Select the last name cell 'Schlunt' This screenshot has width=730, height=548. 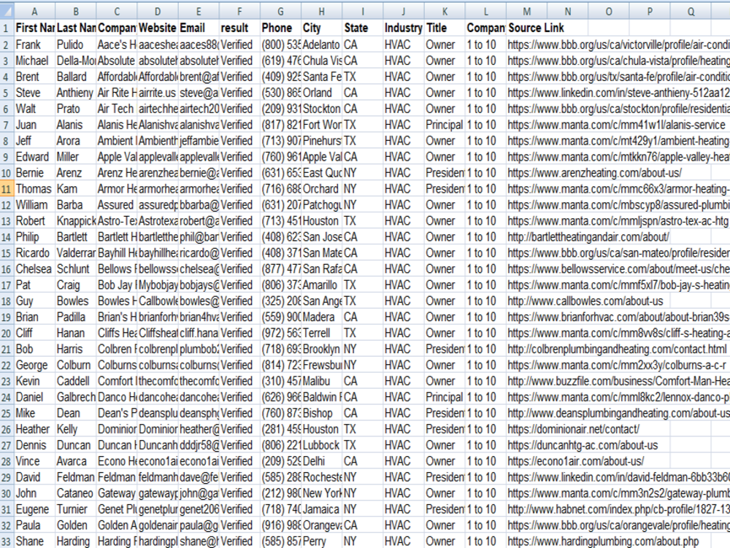[x=76, y=269]
